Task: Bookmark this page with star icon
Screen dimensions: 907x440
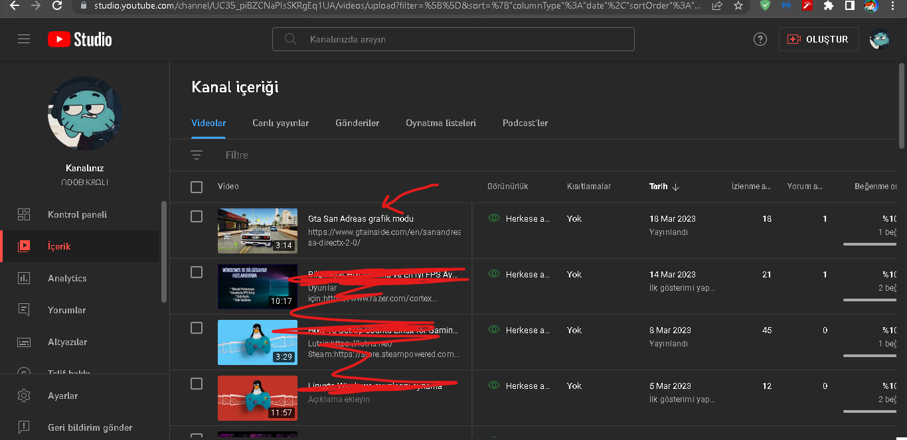Action: point(738,5)
